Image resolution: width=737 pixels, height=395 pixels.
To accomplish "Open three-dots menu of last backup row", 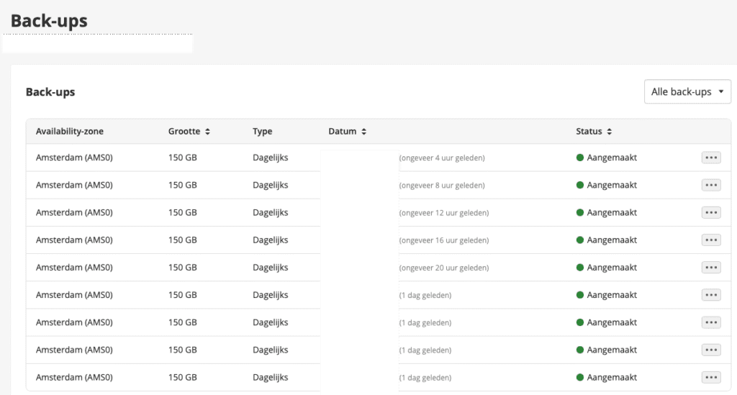I will click(x=711, y=377).
